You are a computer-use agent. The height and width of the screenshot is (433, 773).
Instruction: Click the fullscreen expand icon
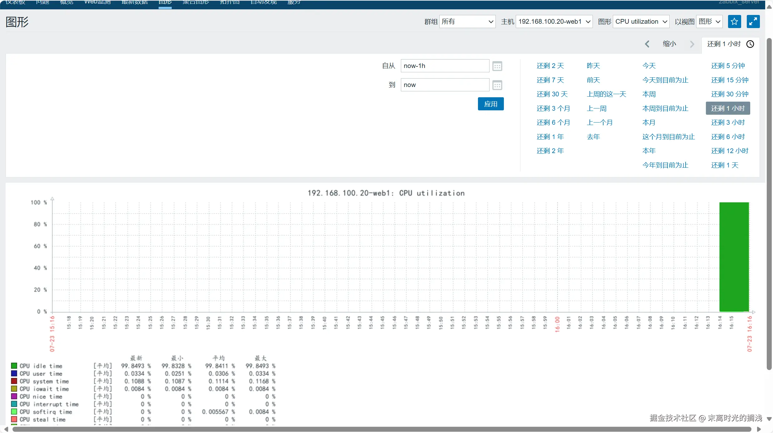(x=753, y=22)
